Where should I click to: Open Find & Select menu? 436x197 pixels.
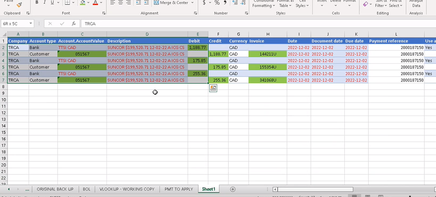[396, 4]
